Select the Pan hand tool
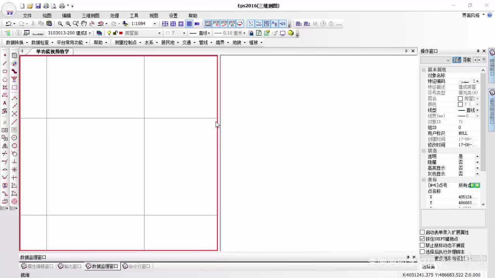Image resolution: width=495 pixels, height=278 pixels. 84,24
